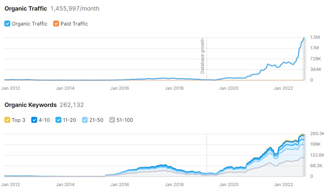This screenshot has width=324, height=192.
Task: Uncheck the Organic Traffic checkbox
Action: (7, 24)
